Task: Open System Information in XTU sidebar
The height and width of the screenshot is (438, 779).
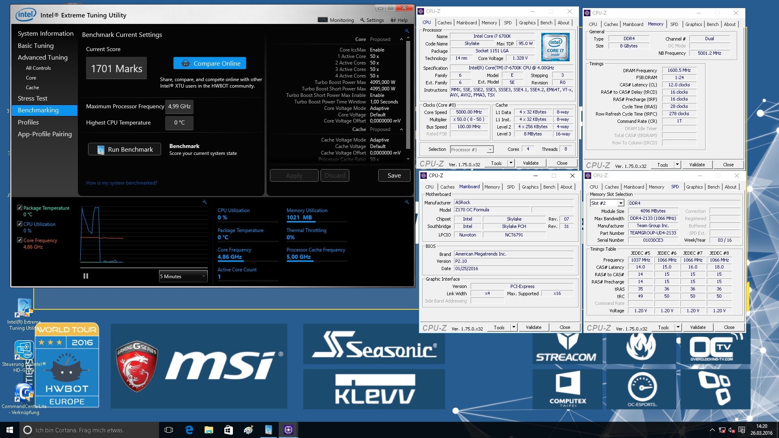Action: coord(45,34)
